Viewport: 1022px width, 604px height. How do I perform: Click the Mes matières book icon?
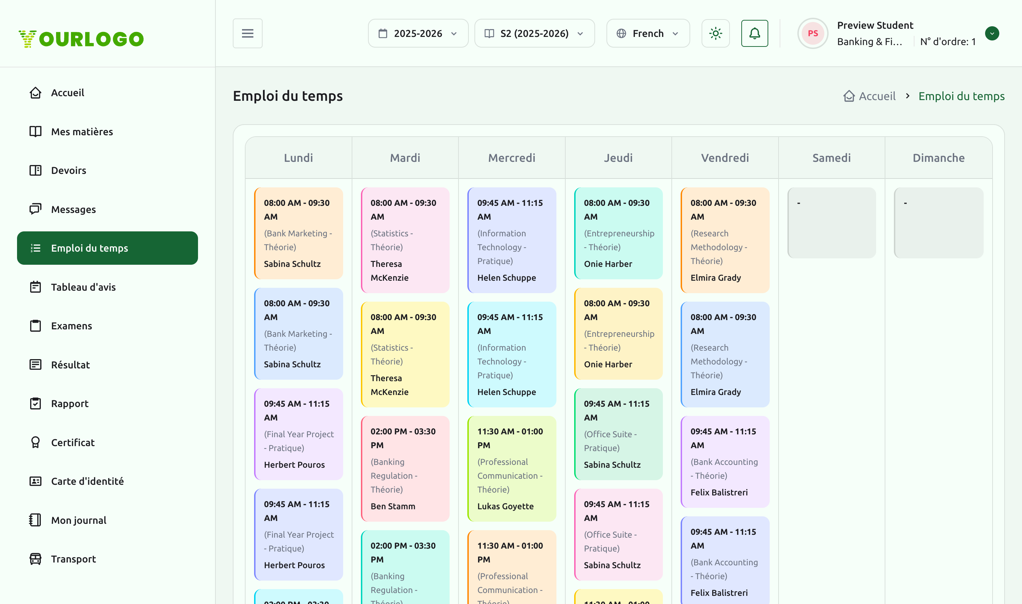coord(35,131)
